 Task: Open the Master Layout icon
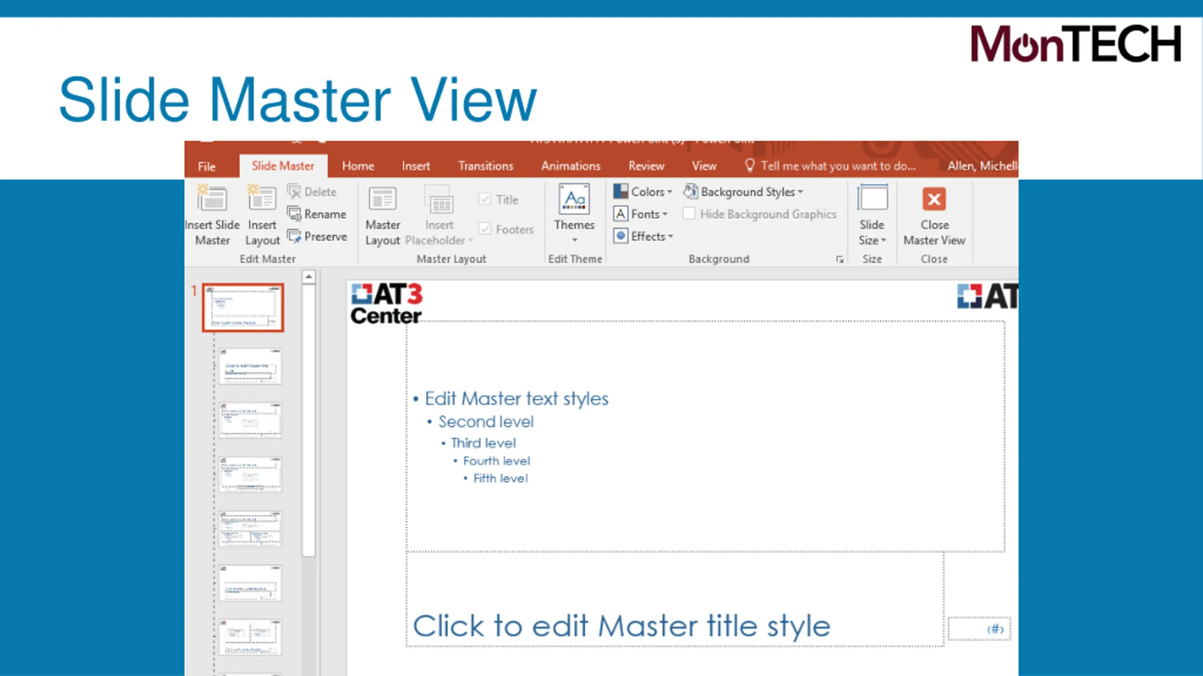pyautogui.click(x=383, y=198)
